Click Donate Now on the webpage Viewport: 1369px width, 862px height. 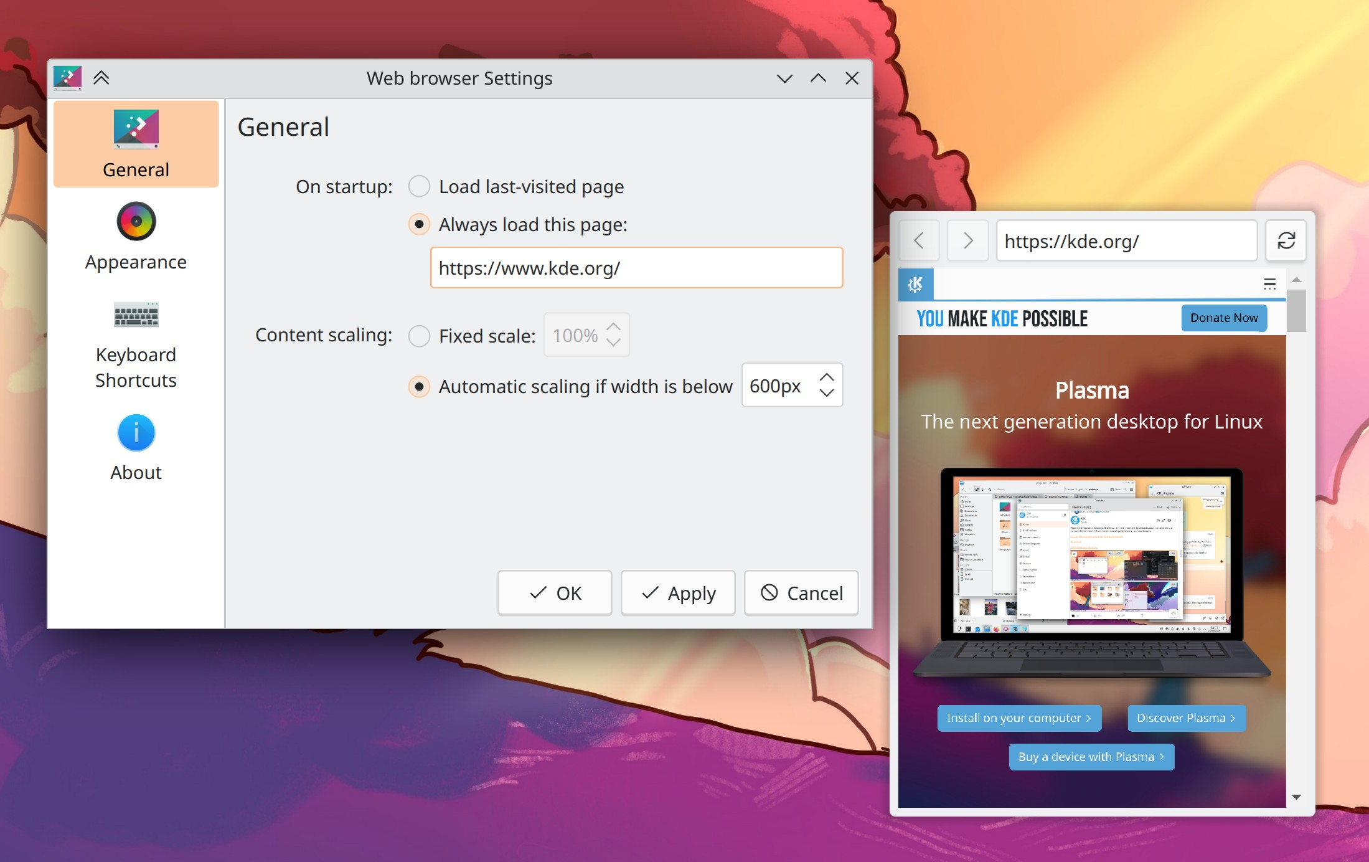coord(1223,318)
